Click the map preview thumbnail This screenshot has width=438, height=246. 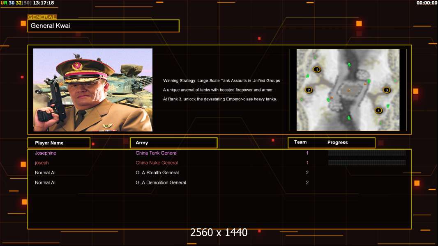[x=348, y=90]
